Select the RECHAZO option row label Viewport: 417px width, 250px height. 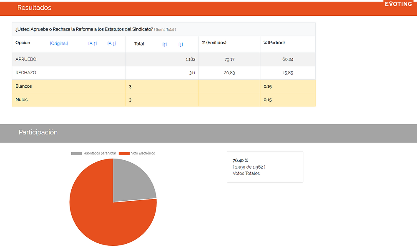click(26, 73)
